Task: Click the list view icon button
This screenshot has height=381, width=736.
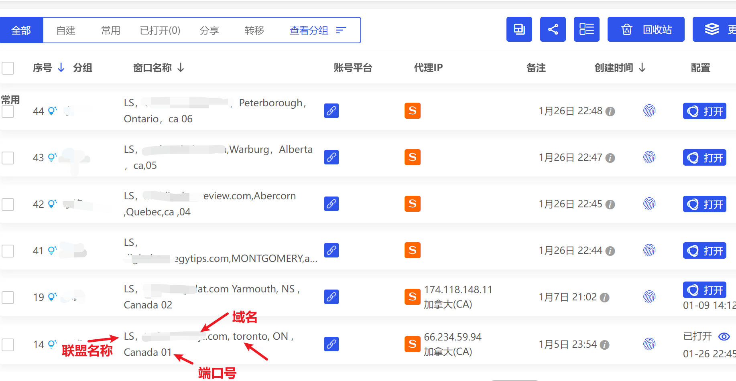Action: click(586, 29)
